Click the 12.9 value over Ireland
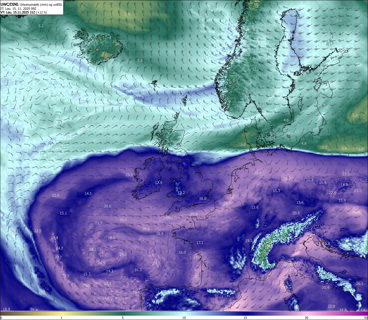The width and height of the screenshot is (368, 320). (158, 183)
